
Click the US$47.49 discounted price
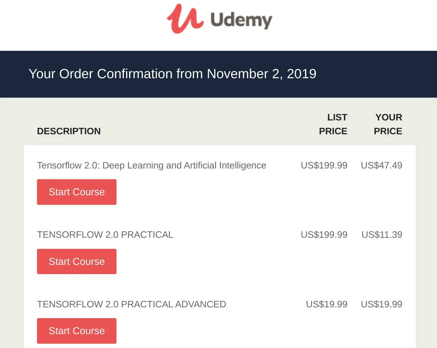click(x=382, y=165)
